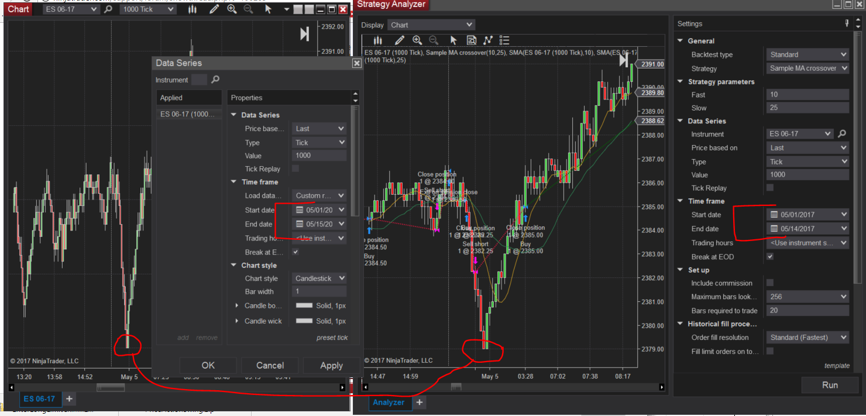Enable Include commission checkbox

coord(770,283)
